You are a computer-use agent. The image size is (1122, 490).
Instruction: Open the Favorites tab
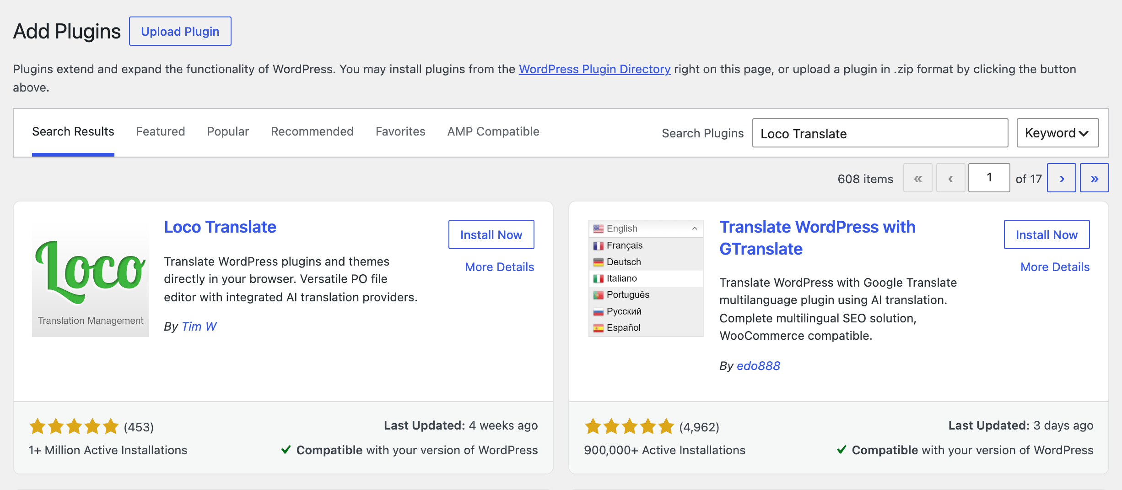(400, 131)
